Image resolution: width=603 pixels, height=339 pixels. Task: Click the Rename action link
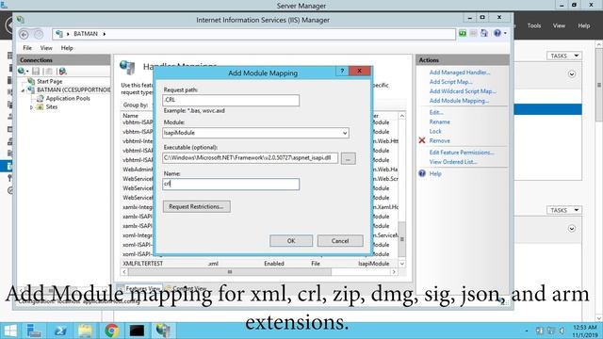(x=440, y=121)
